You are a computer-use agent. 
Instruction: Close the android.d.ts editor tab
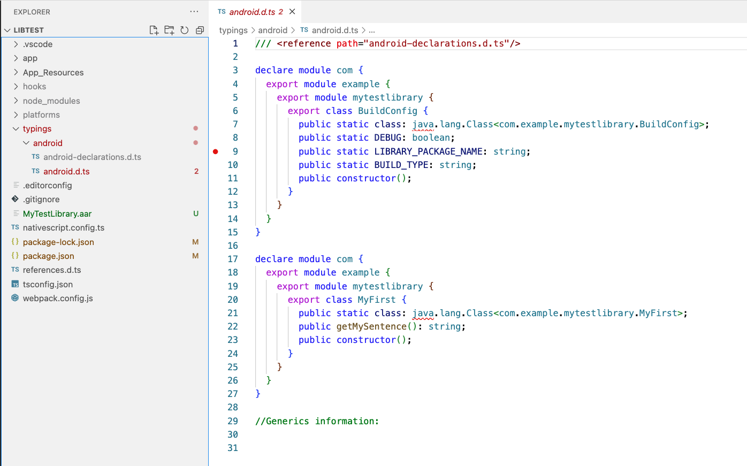[x=292, y=12]
